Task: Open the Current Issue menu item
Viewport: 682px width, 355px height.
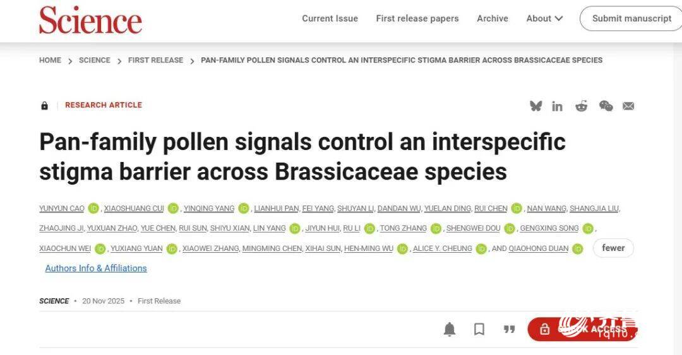Action: pos(330,18)
